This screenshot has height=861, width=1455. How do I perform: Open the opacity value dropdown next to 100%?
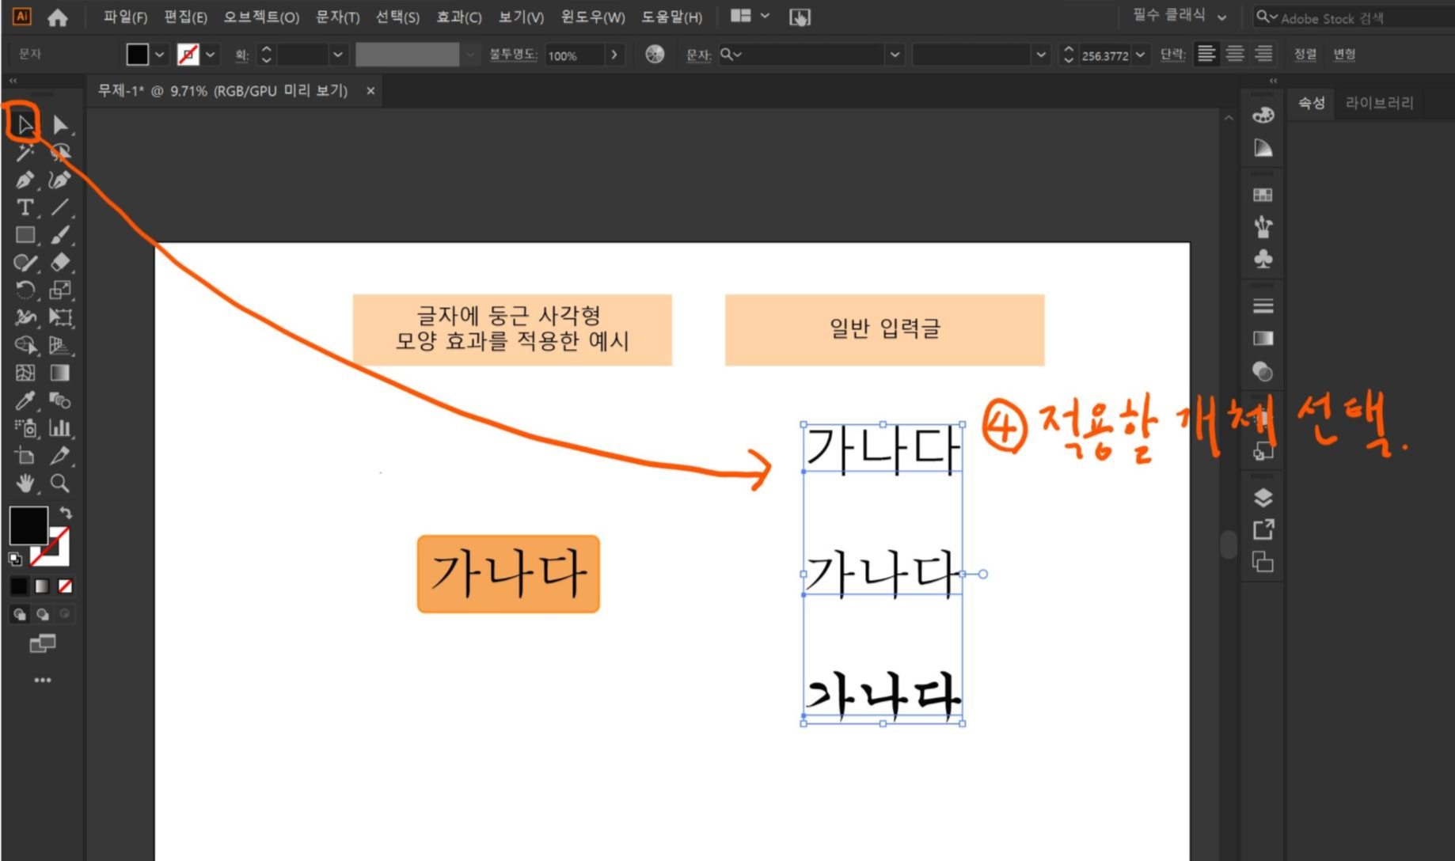tap(614, 55)
